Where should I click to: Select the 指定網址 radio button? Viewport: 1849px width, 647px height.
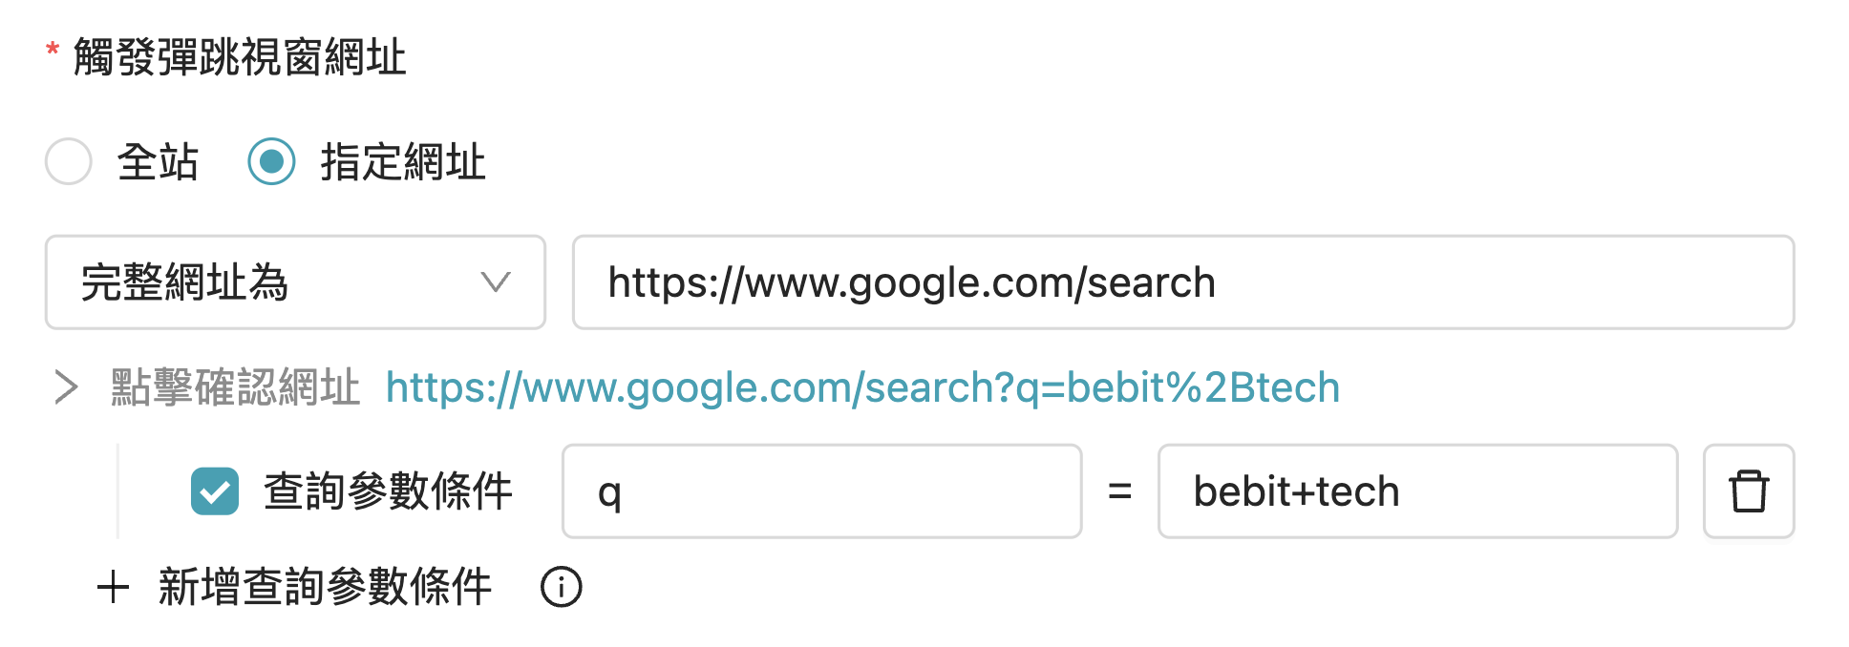(272, 162)
